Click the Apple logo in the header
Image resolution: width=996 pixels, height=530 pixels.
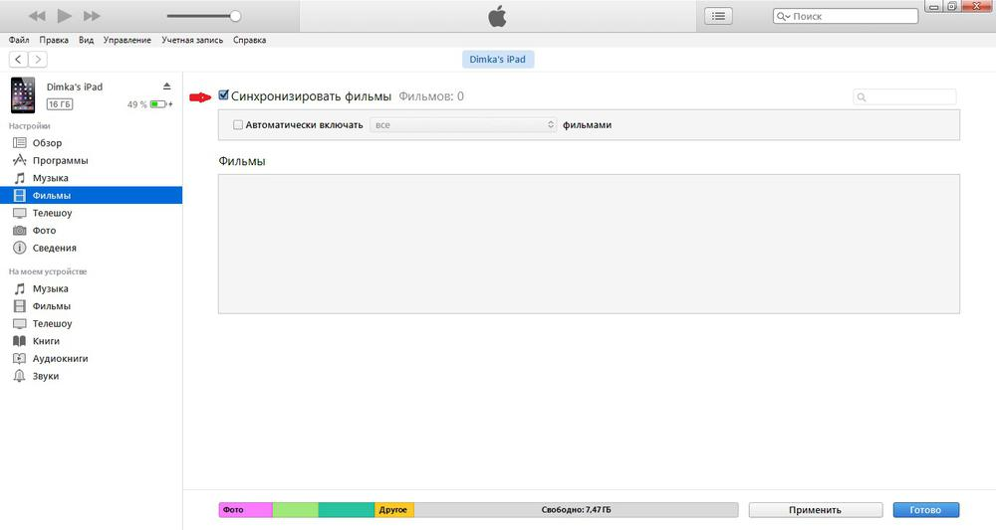coord(497,16)
